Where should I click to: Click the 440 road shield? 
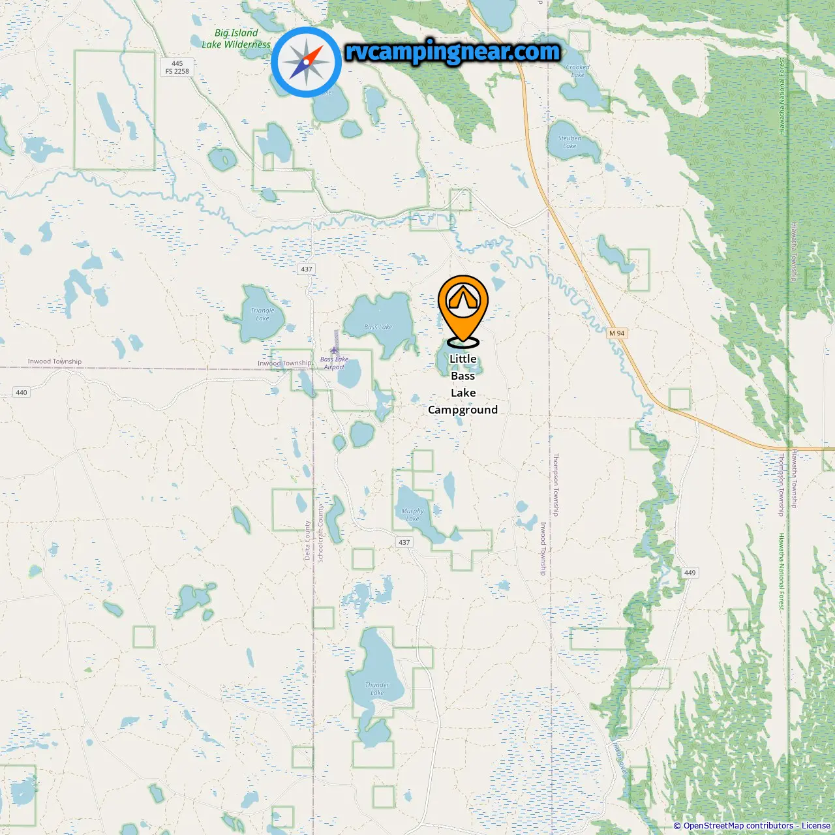(x=22, y=392)
